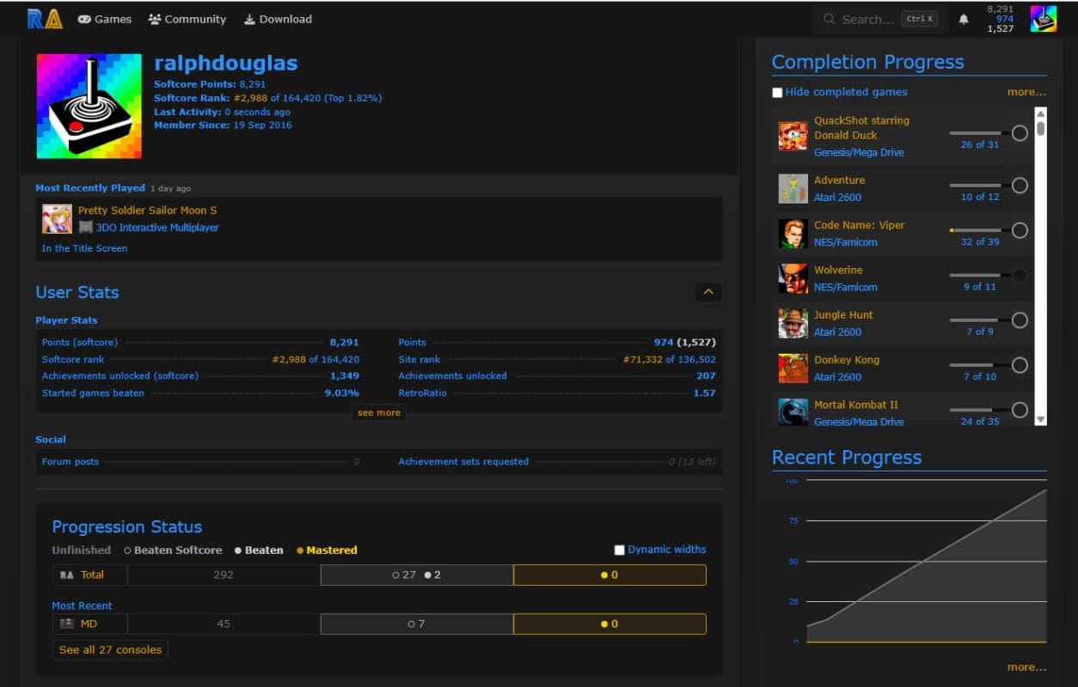
Task: Click the MD beaten bar showing 7
Action: coord(417,624)
